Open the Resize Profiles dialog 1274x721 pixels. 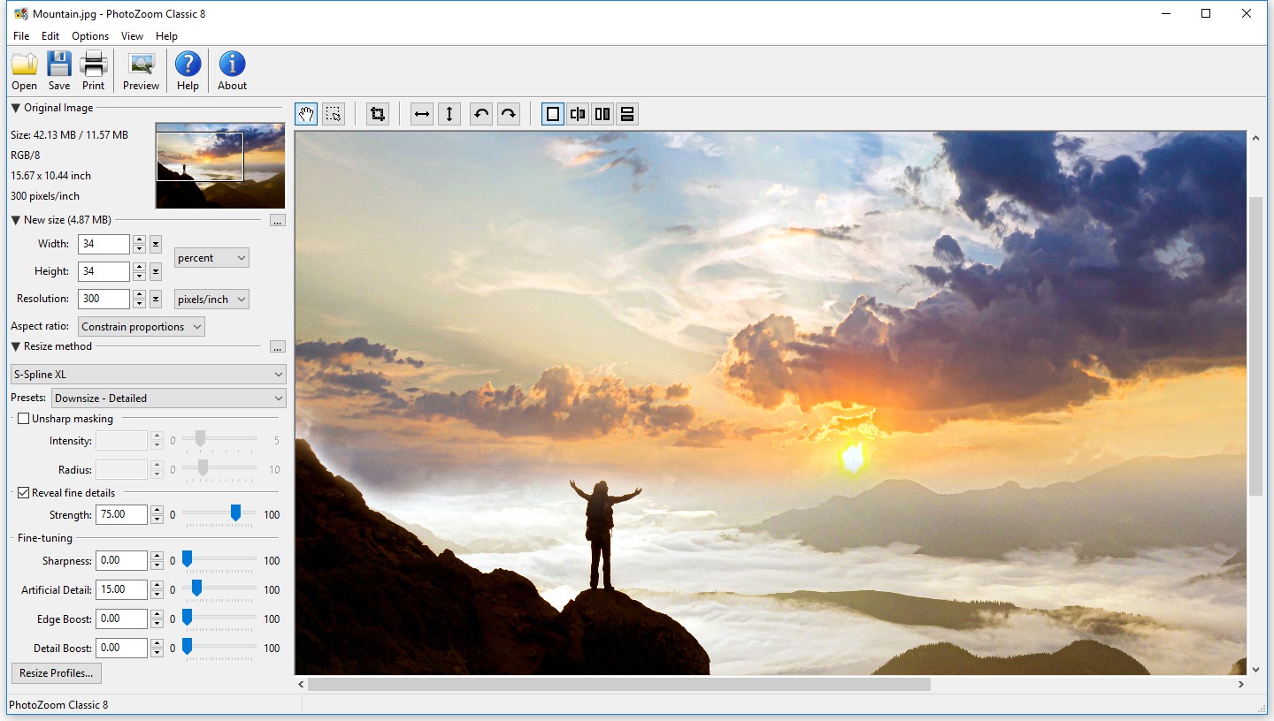[x=56, y=672]
